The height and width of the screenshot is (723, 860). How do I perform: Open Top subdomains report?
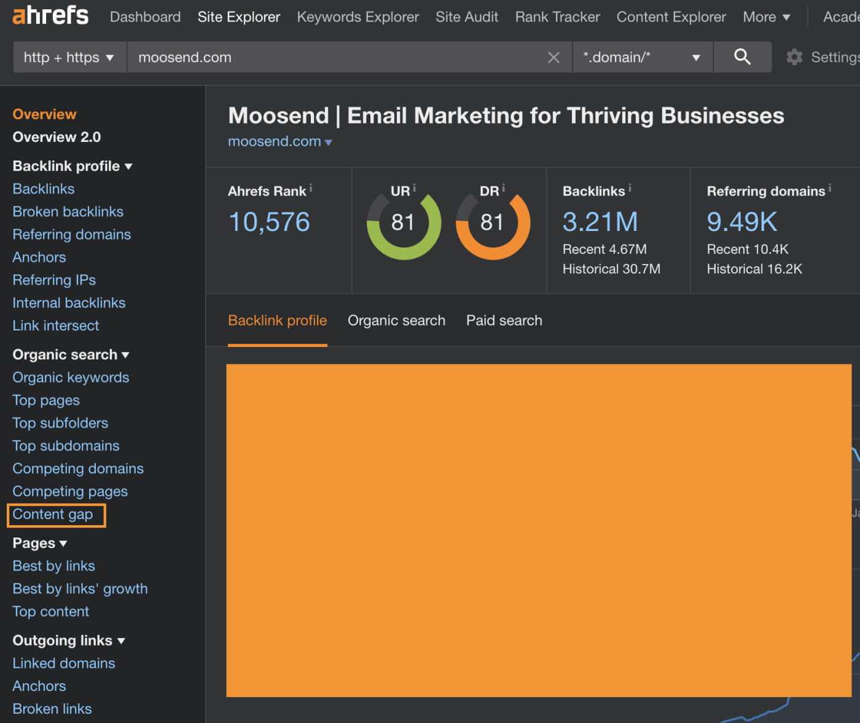click(66, 445)
